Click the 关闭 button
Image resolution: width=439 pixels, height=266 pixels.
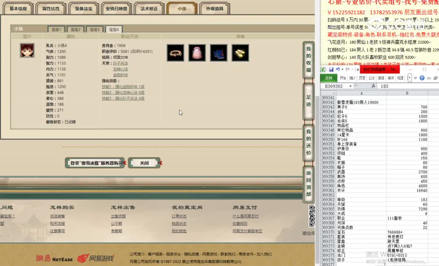point(144,163)
